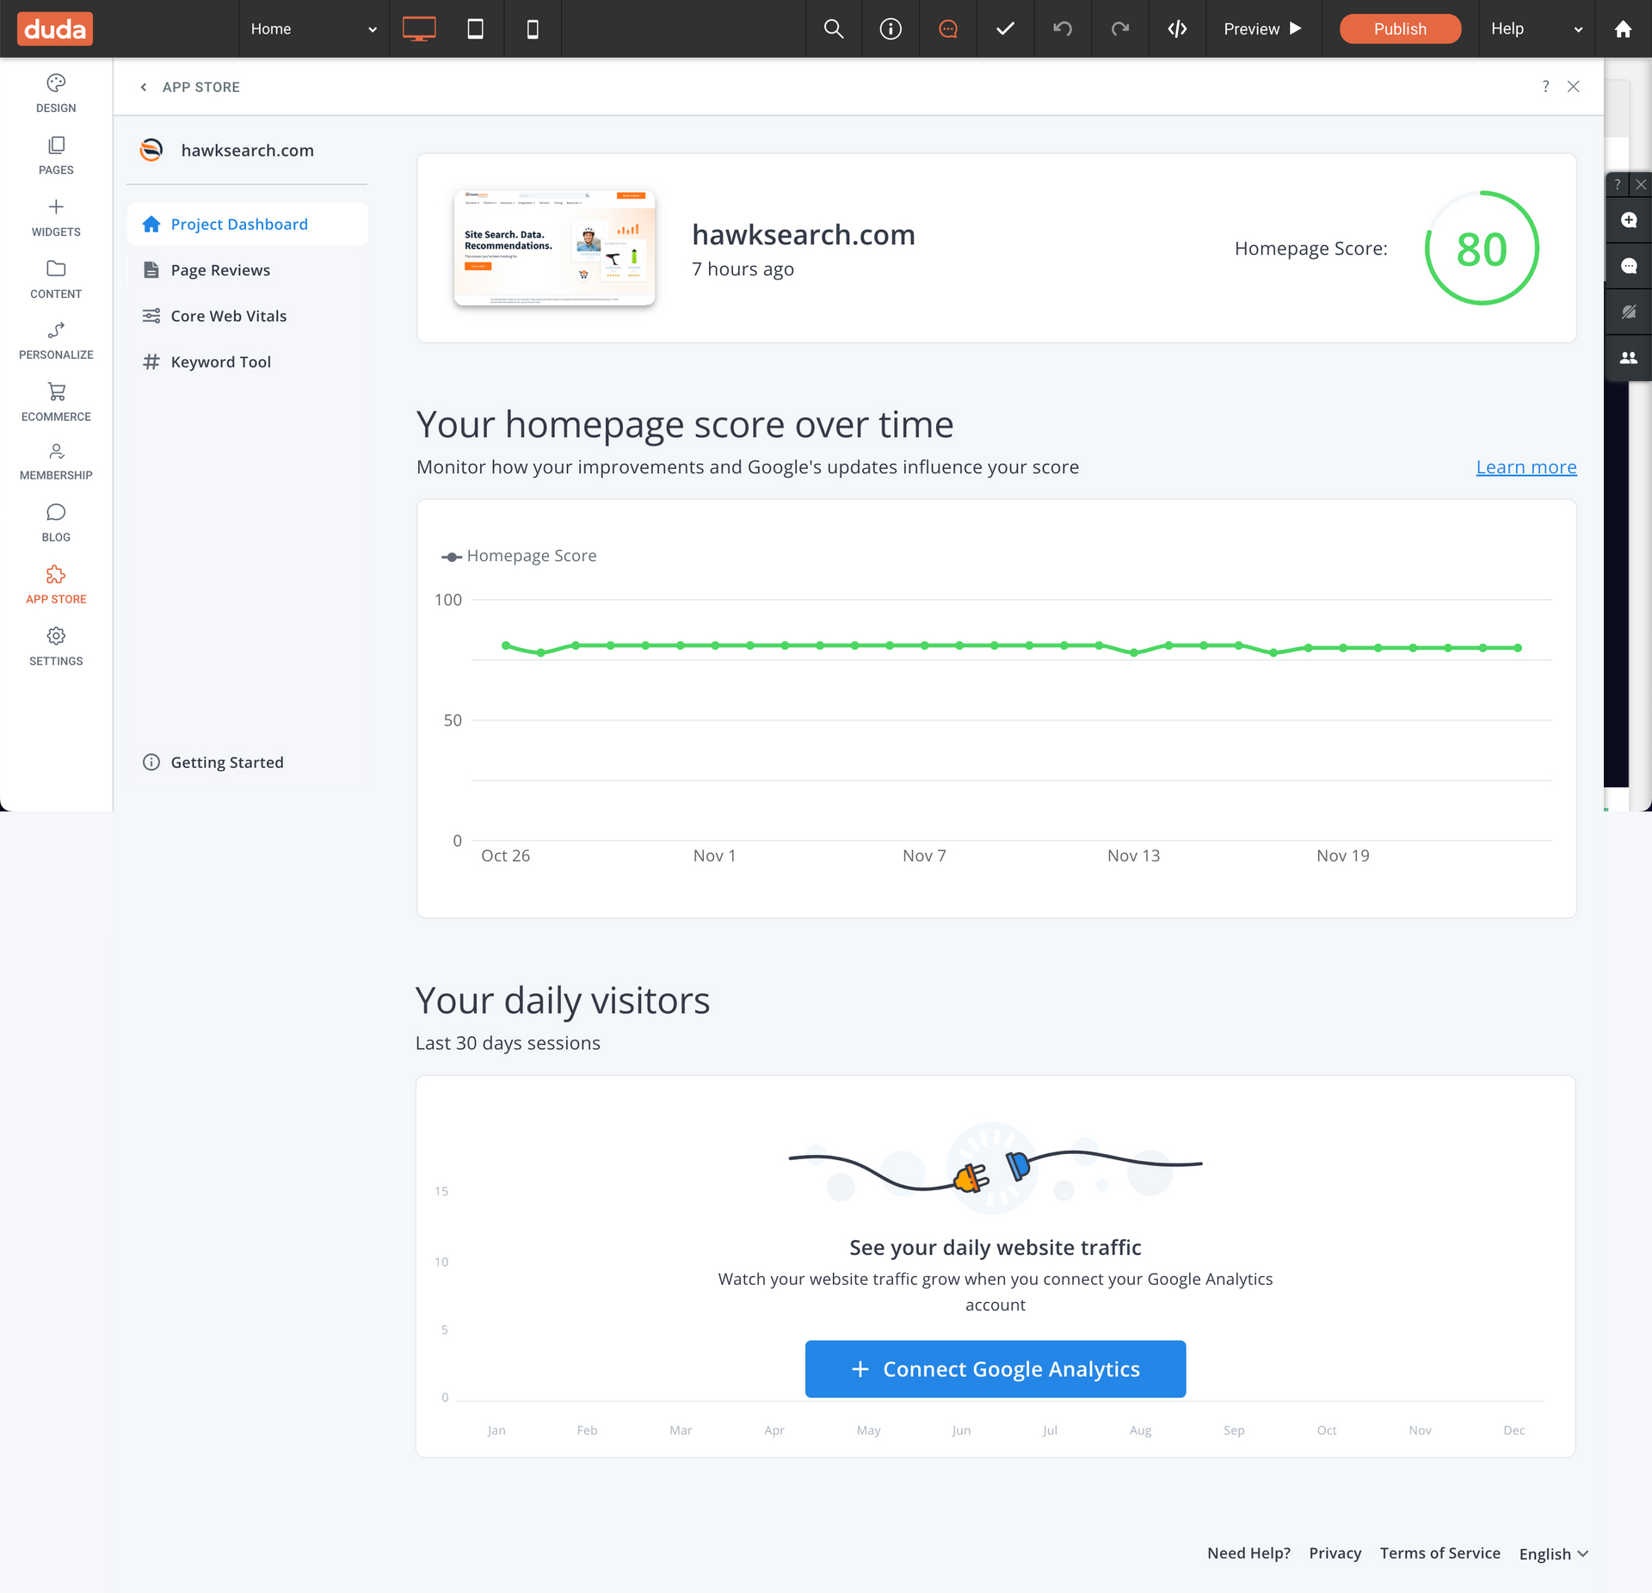Open the Learn more link
This screenshot has width=1652, height=1593.
coord(1526,466)
